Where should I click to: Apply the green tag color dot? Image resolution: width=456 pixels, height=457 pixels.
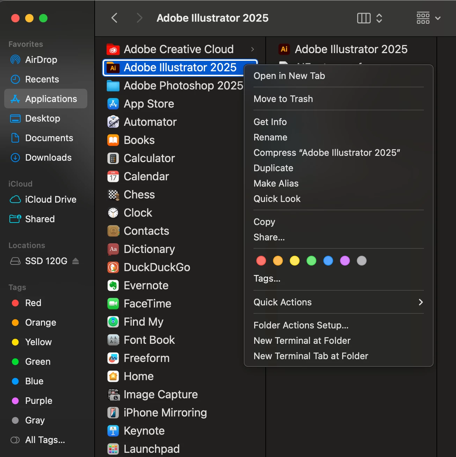pos(311,261)
